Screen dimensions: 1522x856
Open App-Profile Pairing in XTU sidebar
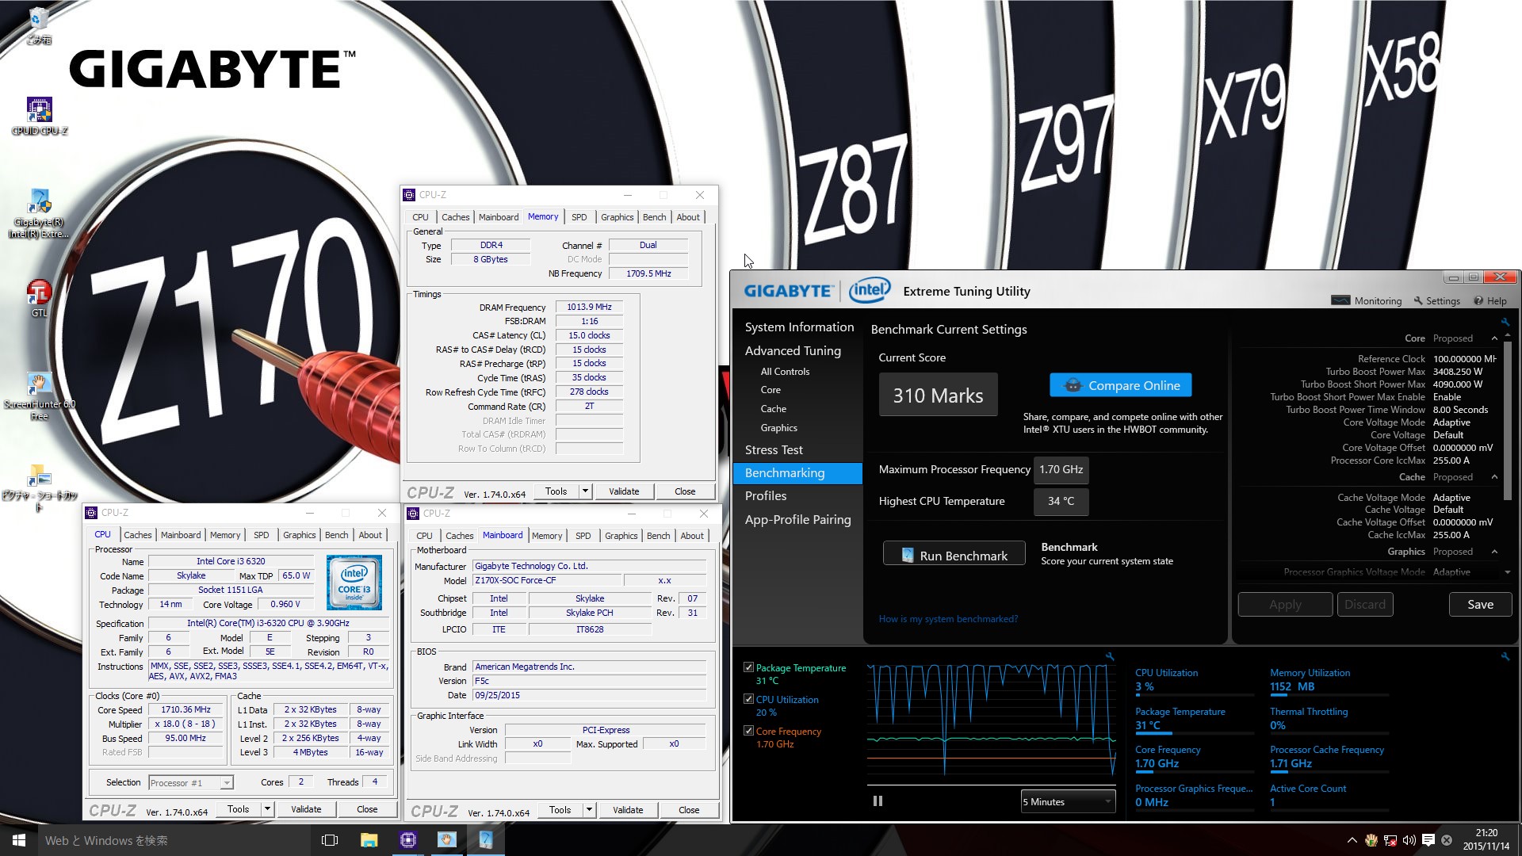(x=797, y=519)
